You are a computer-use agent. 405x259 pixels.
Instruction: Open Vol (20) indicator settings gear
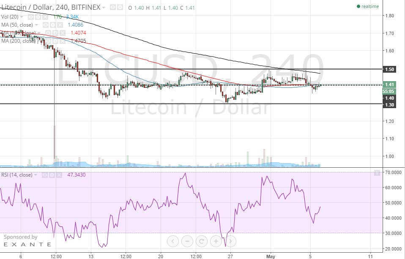click(x=38, y=17)
